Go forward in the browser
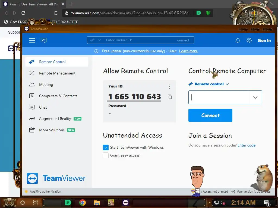The height and width of the screenshot is (208, 278). point(15,13)
